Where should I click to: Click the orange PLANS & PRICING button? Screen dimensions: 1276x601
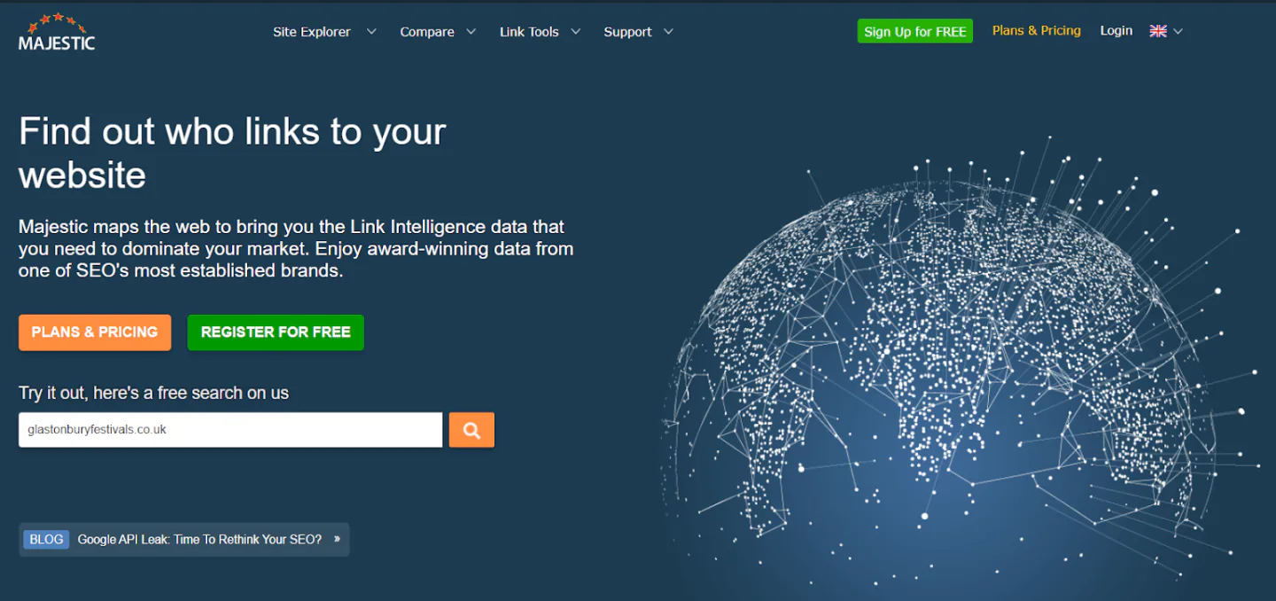tap(95, 332)
